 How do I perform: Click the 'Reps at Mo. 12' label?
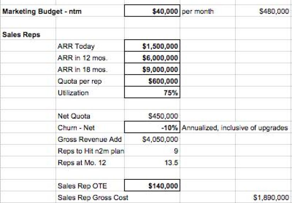point(82,163)
